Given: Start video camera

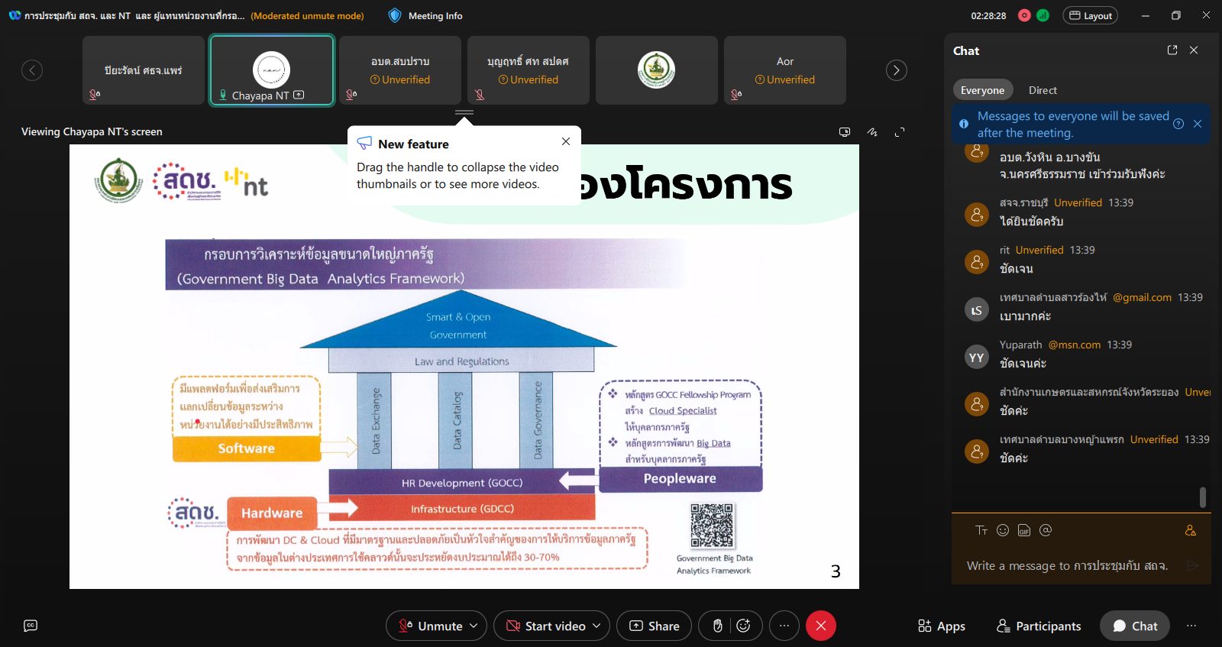Looking at the screenshot, I should tap(546, 626).
